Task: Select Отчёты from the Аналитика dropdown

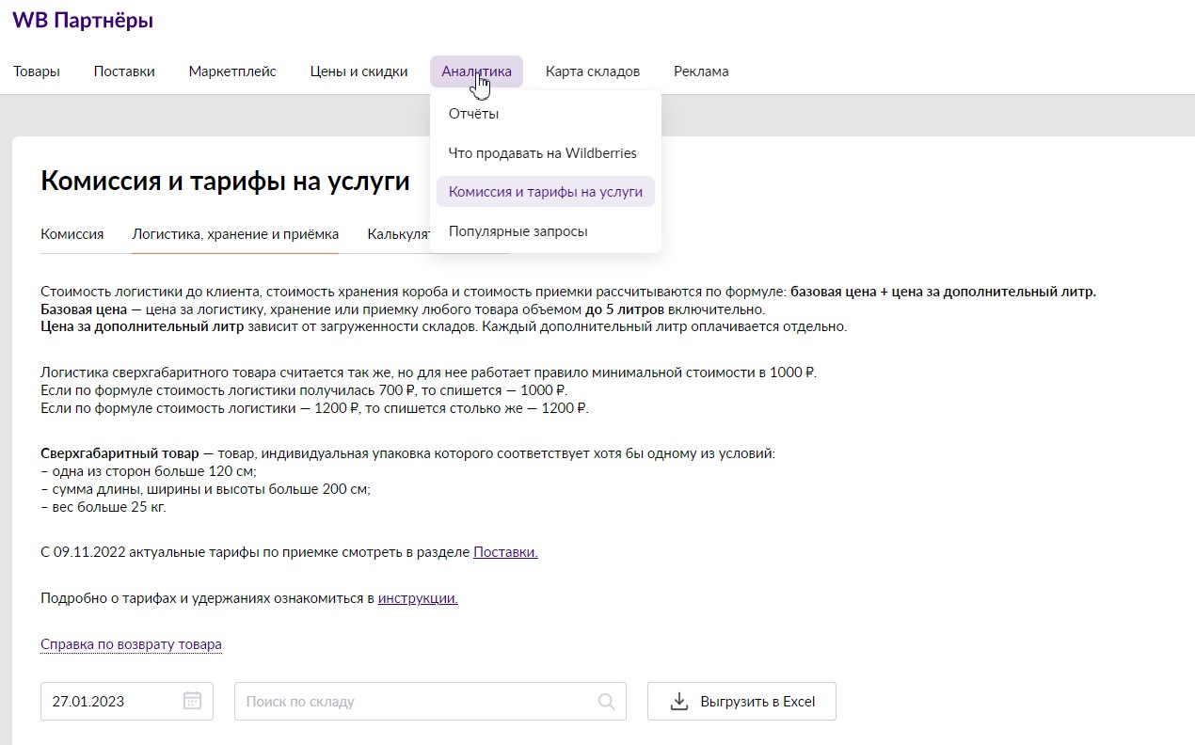Action: pyautogui.click(x=473, y=114)
